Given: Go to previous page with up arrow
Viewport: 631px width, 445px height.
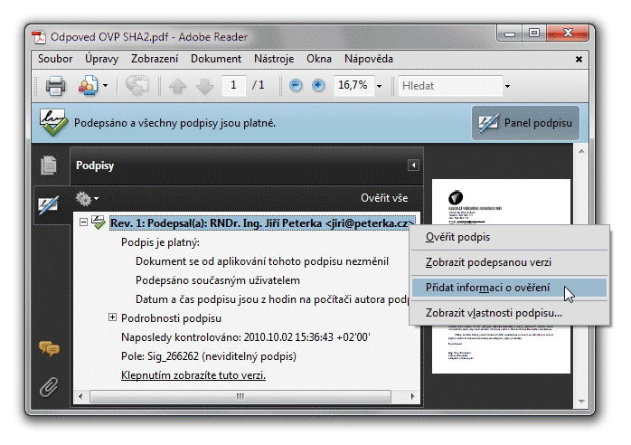Looking at the screenshot, I should 177,86.
